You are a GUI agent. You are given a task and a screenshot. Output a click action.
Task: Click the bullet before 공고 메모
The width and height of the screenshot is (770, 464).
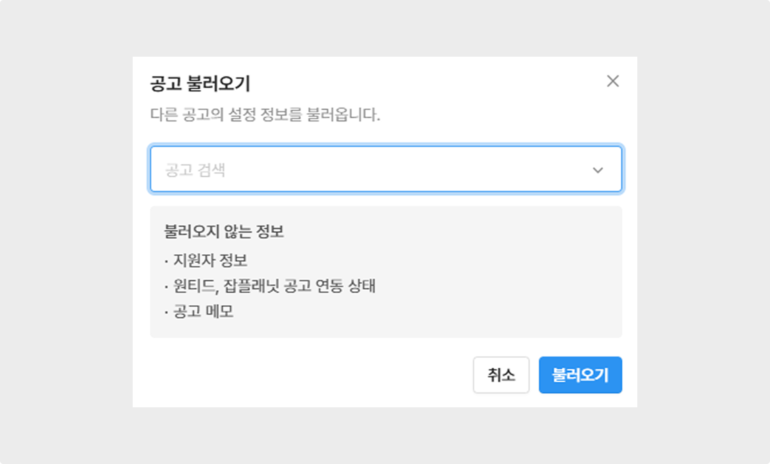tap(166, 312)
